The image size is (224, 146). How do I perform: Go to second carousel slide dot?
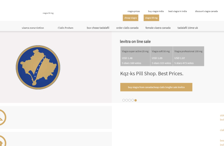click(127, 100)
